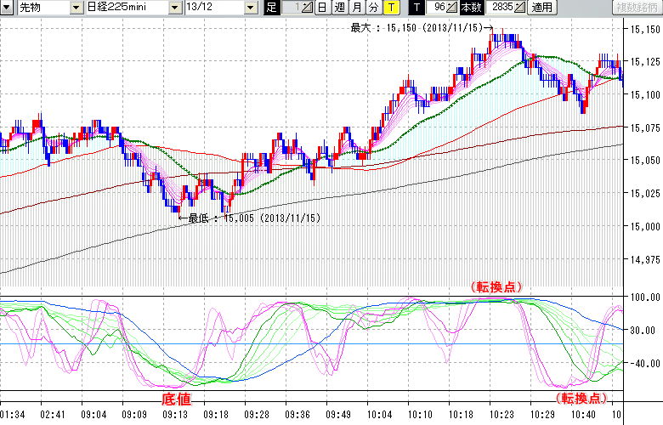The image size is (663, 425).
Task: Click the stepper next to 2835 value
Action: (x=519, y=8)
